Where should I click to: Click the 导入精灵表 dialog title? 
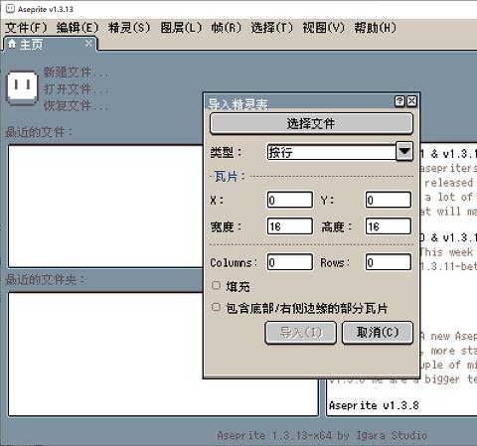pos(238,104)
